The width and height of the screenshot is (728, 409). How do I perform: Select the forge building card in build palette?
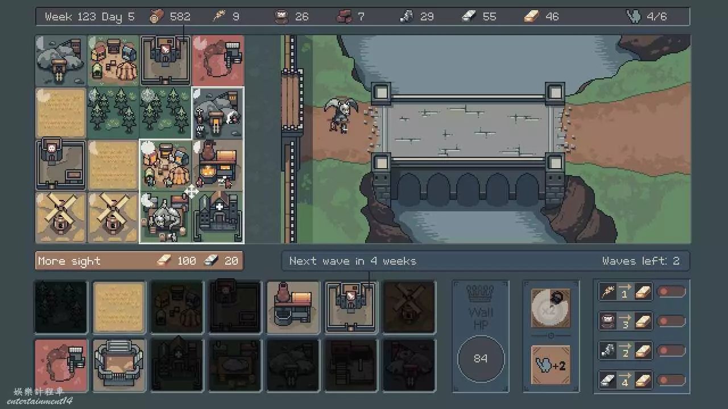(293, 307)
